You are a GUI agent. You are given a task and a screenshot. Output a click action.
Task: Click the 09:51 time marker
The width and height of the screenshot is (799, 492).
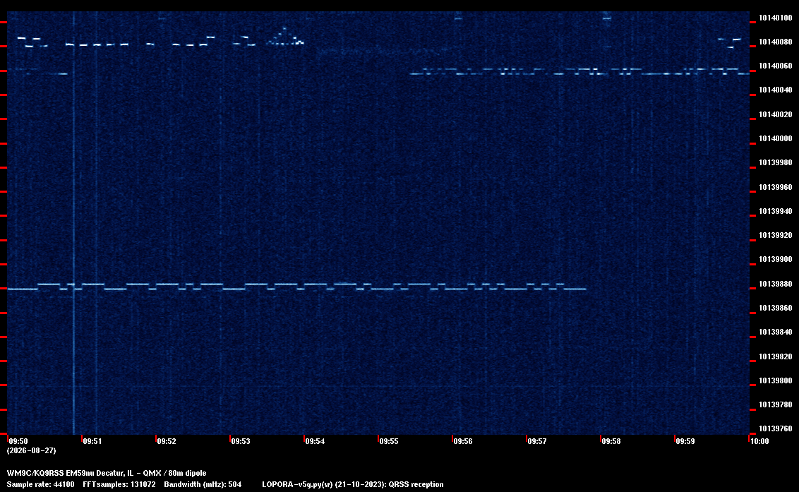click(92, 441)
